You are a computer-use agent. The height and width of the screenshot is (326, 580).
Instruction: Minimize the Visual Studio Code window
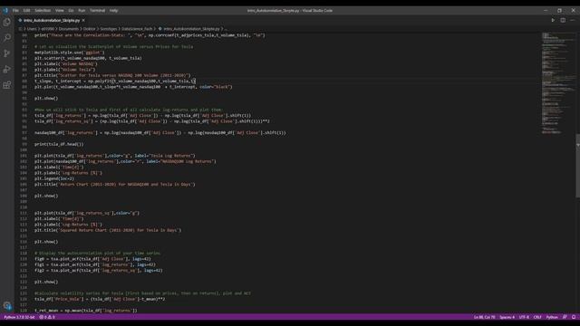pyautogui.click(x=546, y=10)
